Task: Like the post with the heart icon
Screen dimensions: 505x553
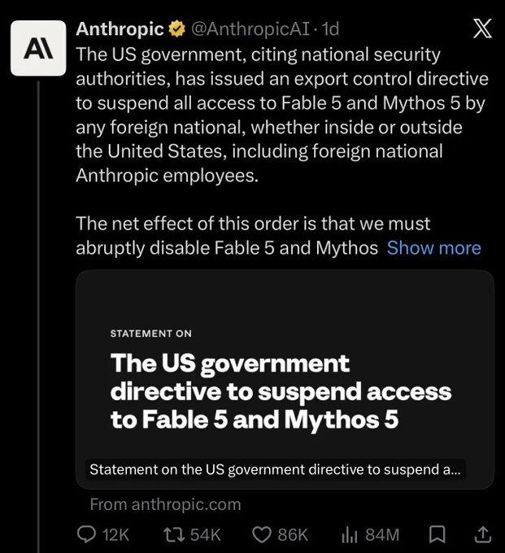Action: click(262, 534)
